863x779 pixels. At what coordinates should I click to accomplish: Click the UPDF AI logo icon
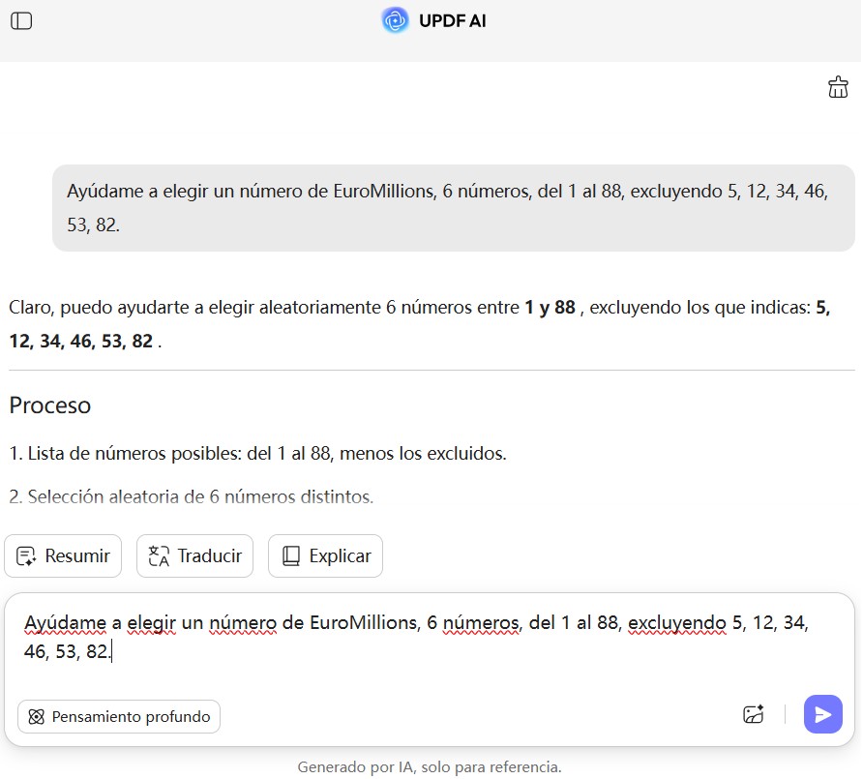point(395,20)
